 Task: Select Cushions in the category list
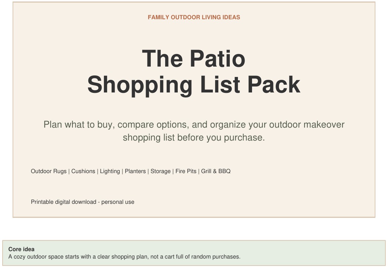pyautogui.click(x=83, y=171)
